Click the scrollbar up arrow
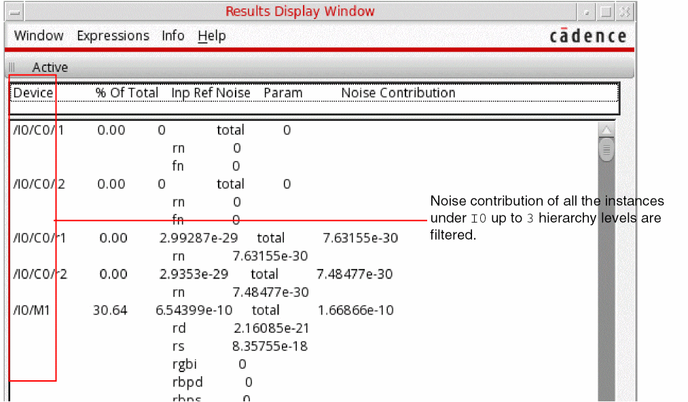The image size is (688, 402). [606, 130]
